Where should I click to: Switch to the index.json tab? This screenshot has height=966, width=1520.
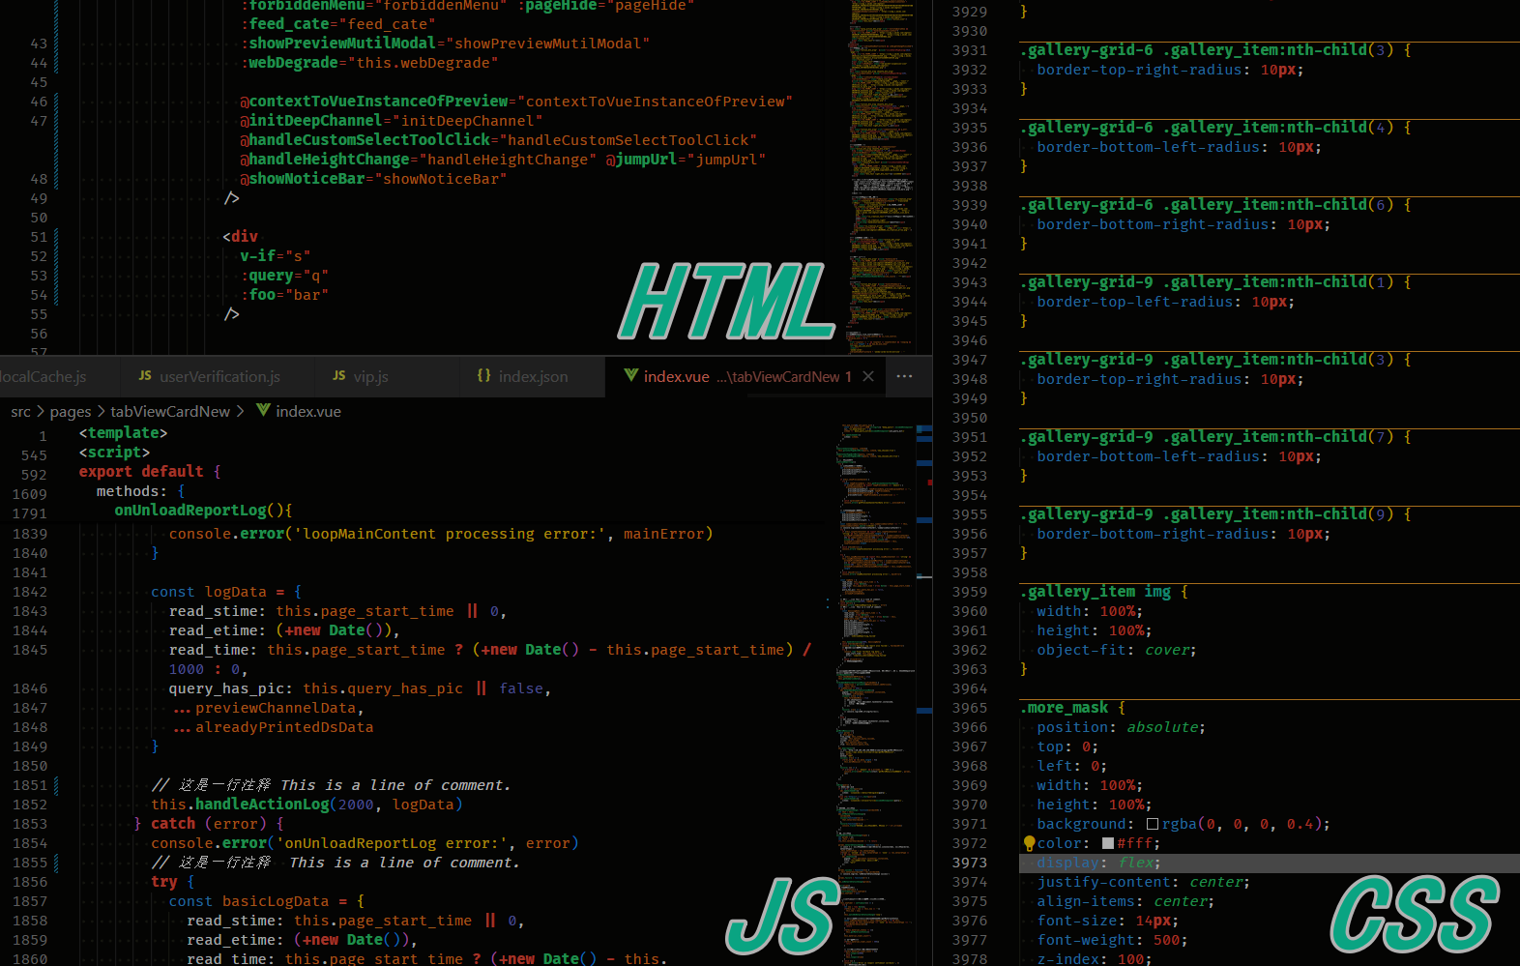tap(532, 376)
